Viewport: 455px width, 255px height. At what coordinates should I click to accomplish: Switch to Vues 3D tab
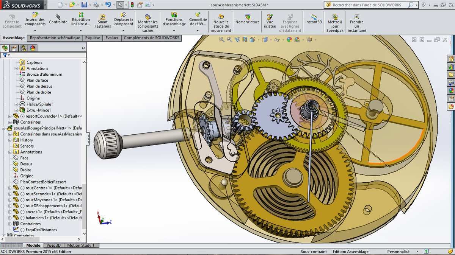coord(53,245)
